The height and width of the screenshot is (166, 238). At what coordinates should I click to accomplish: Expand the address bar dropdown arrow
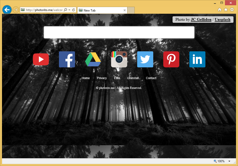coord(69,10)
